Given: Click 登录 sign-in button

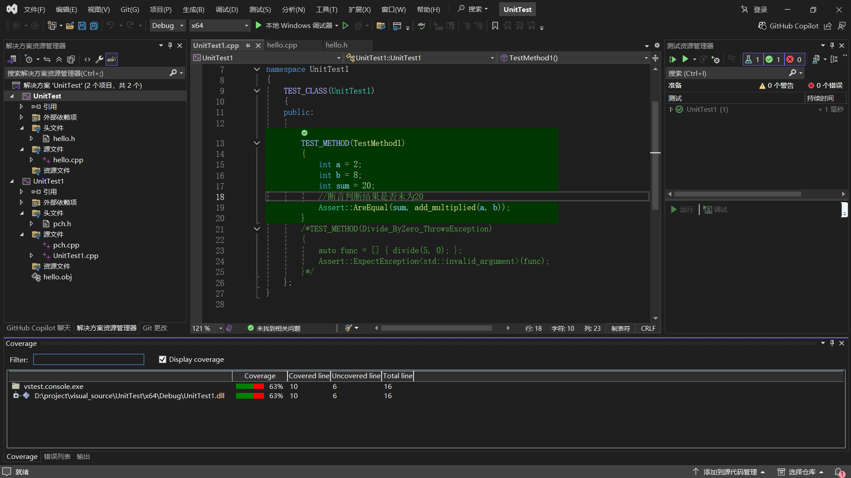Looking at the screenshot, I should pos(754,9).
